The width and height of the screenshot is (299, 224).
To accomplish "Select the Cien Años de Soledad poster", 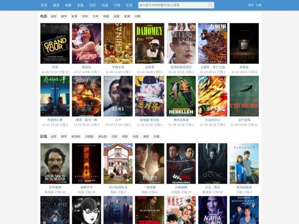I will pyautogui.click(x=55, y=163).
